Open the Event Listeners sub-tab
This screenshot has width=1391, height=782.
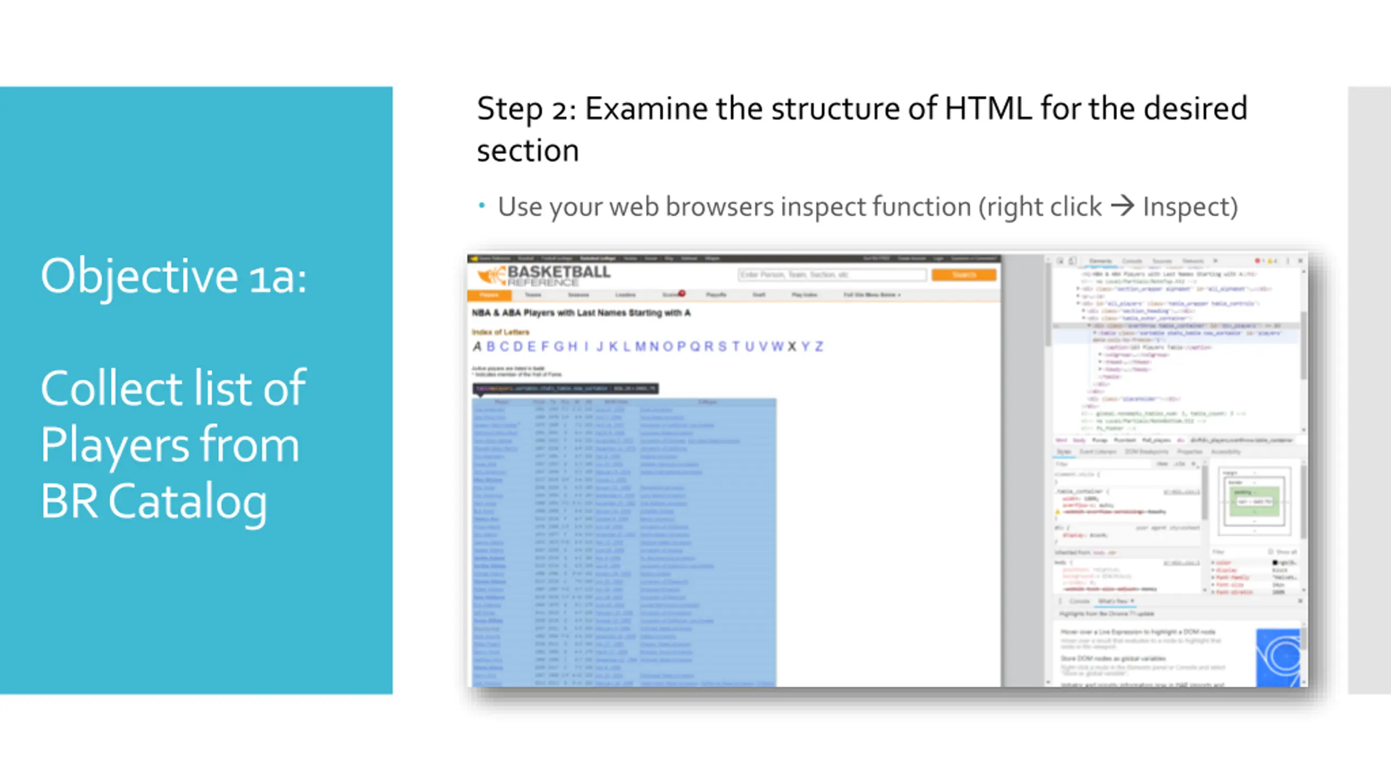click(x=1098, y=452)
